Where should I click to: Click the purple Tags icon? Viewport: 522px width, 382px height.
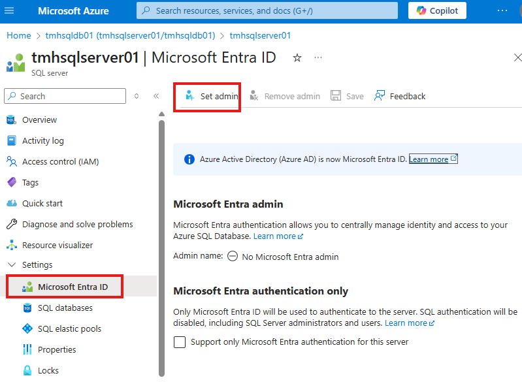[x=12, y=182]
